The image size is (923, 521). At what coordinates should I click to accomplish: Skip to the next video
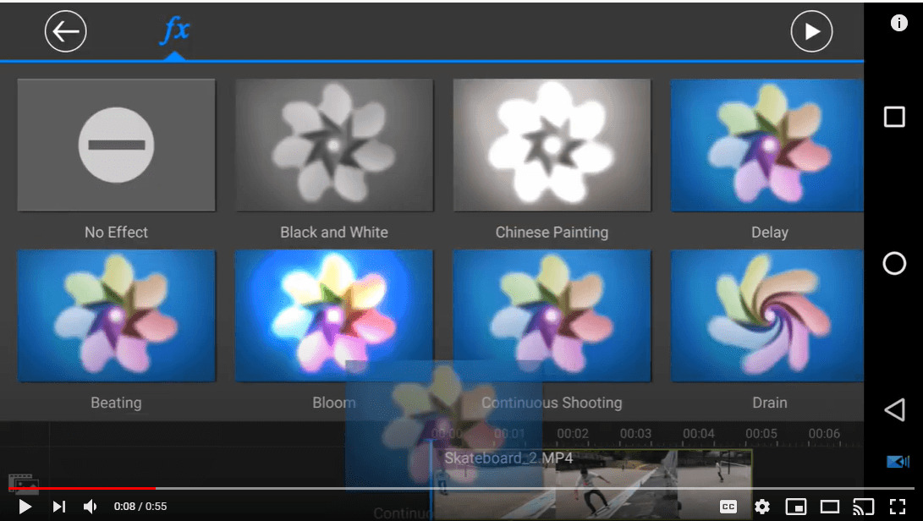(x=59, y=507)
